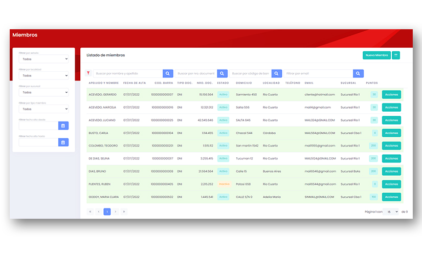
Task: Click Miembros page title
Action: pos(25,35)
